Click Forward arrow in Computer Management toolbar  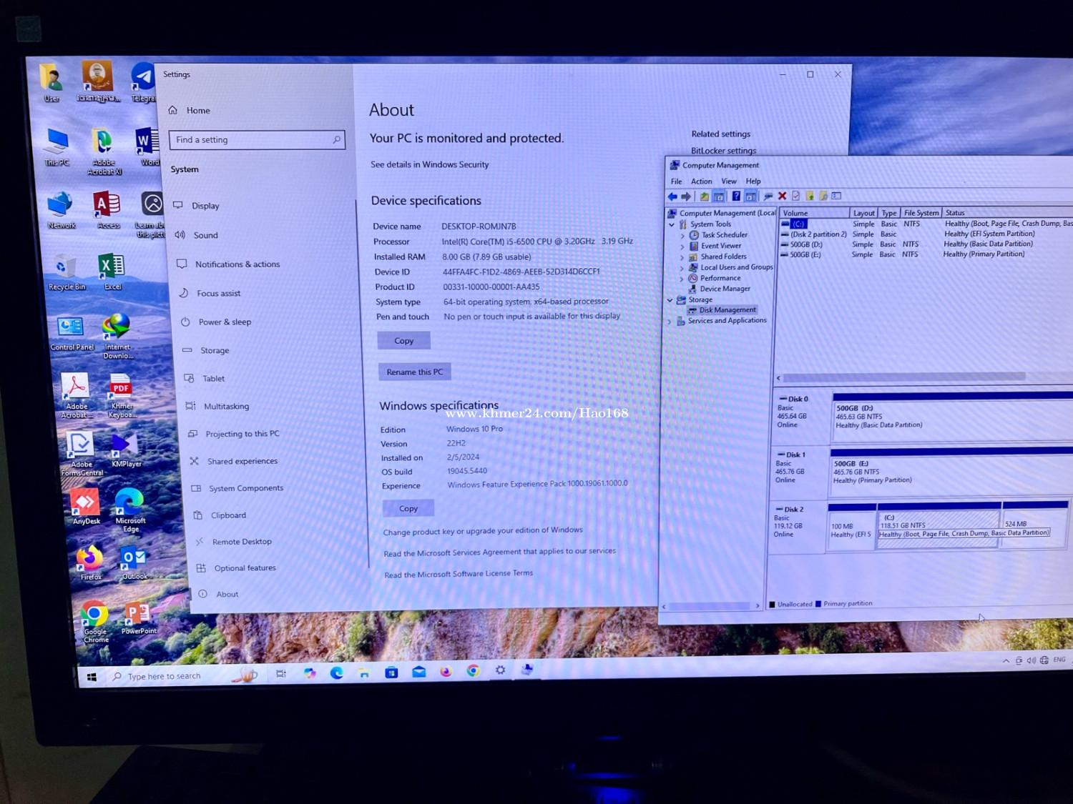click(686, 197)
